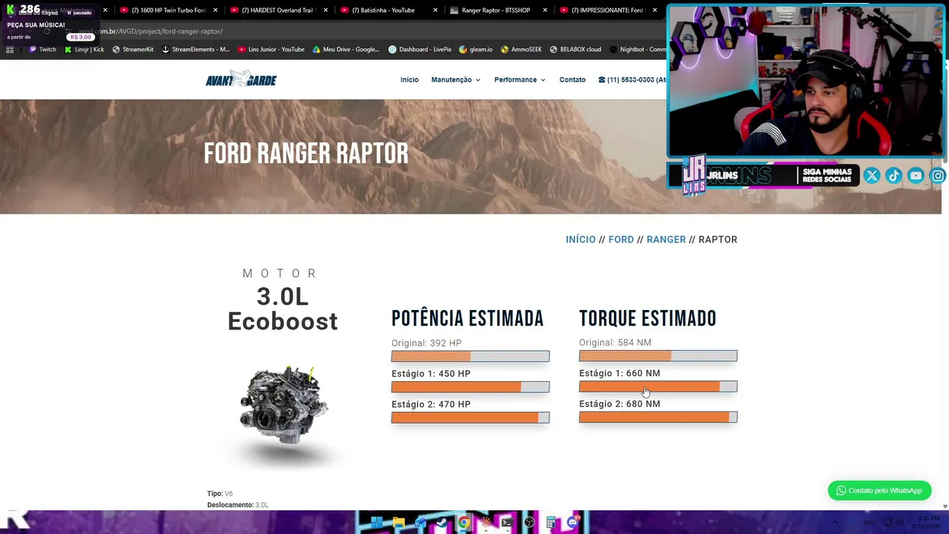Click the 'Estágio 1: 660 NM' label
The image size is (949, 534).
[x=619, y=373]
